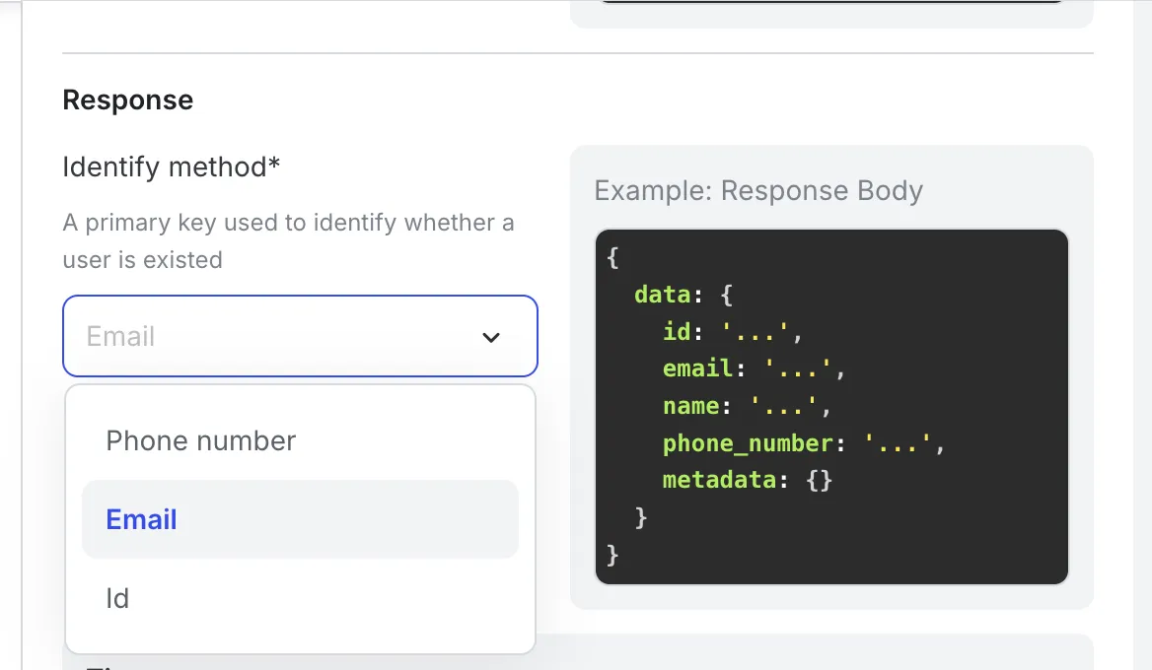Click the required asterisk after Identify method

pos(274,166)
